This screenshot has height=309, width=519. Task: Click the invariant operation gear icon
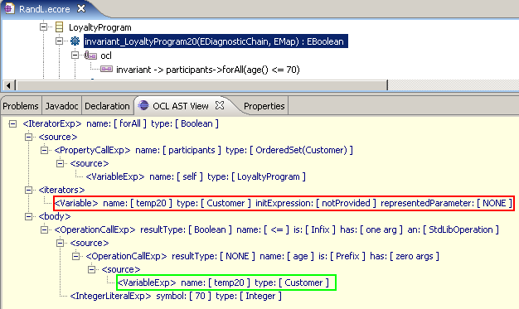(75, 41)
